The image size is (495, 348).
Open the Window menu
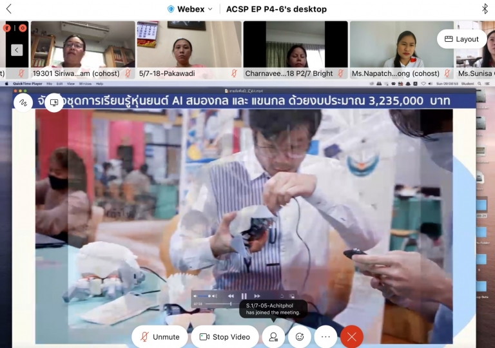click(x=85, y=84)
